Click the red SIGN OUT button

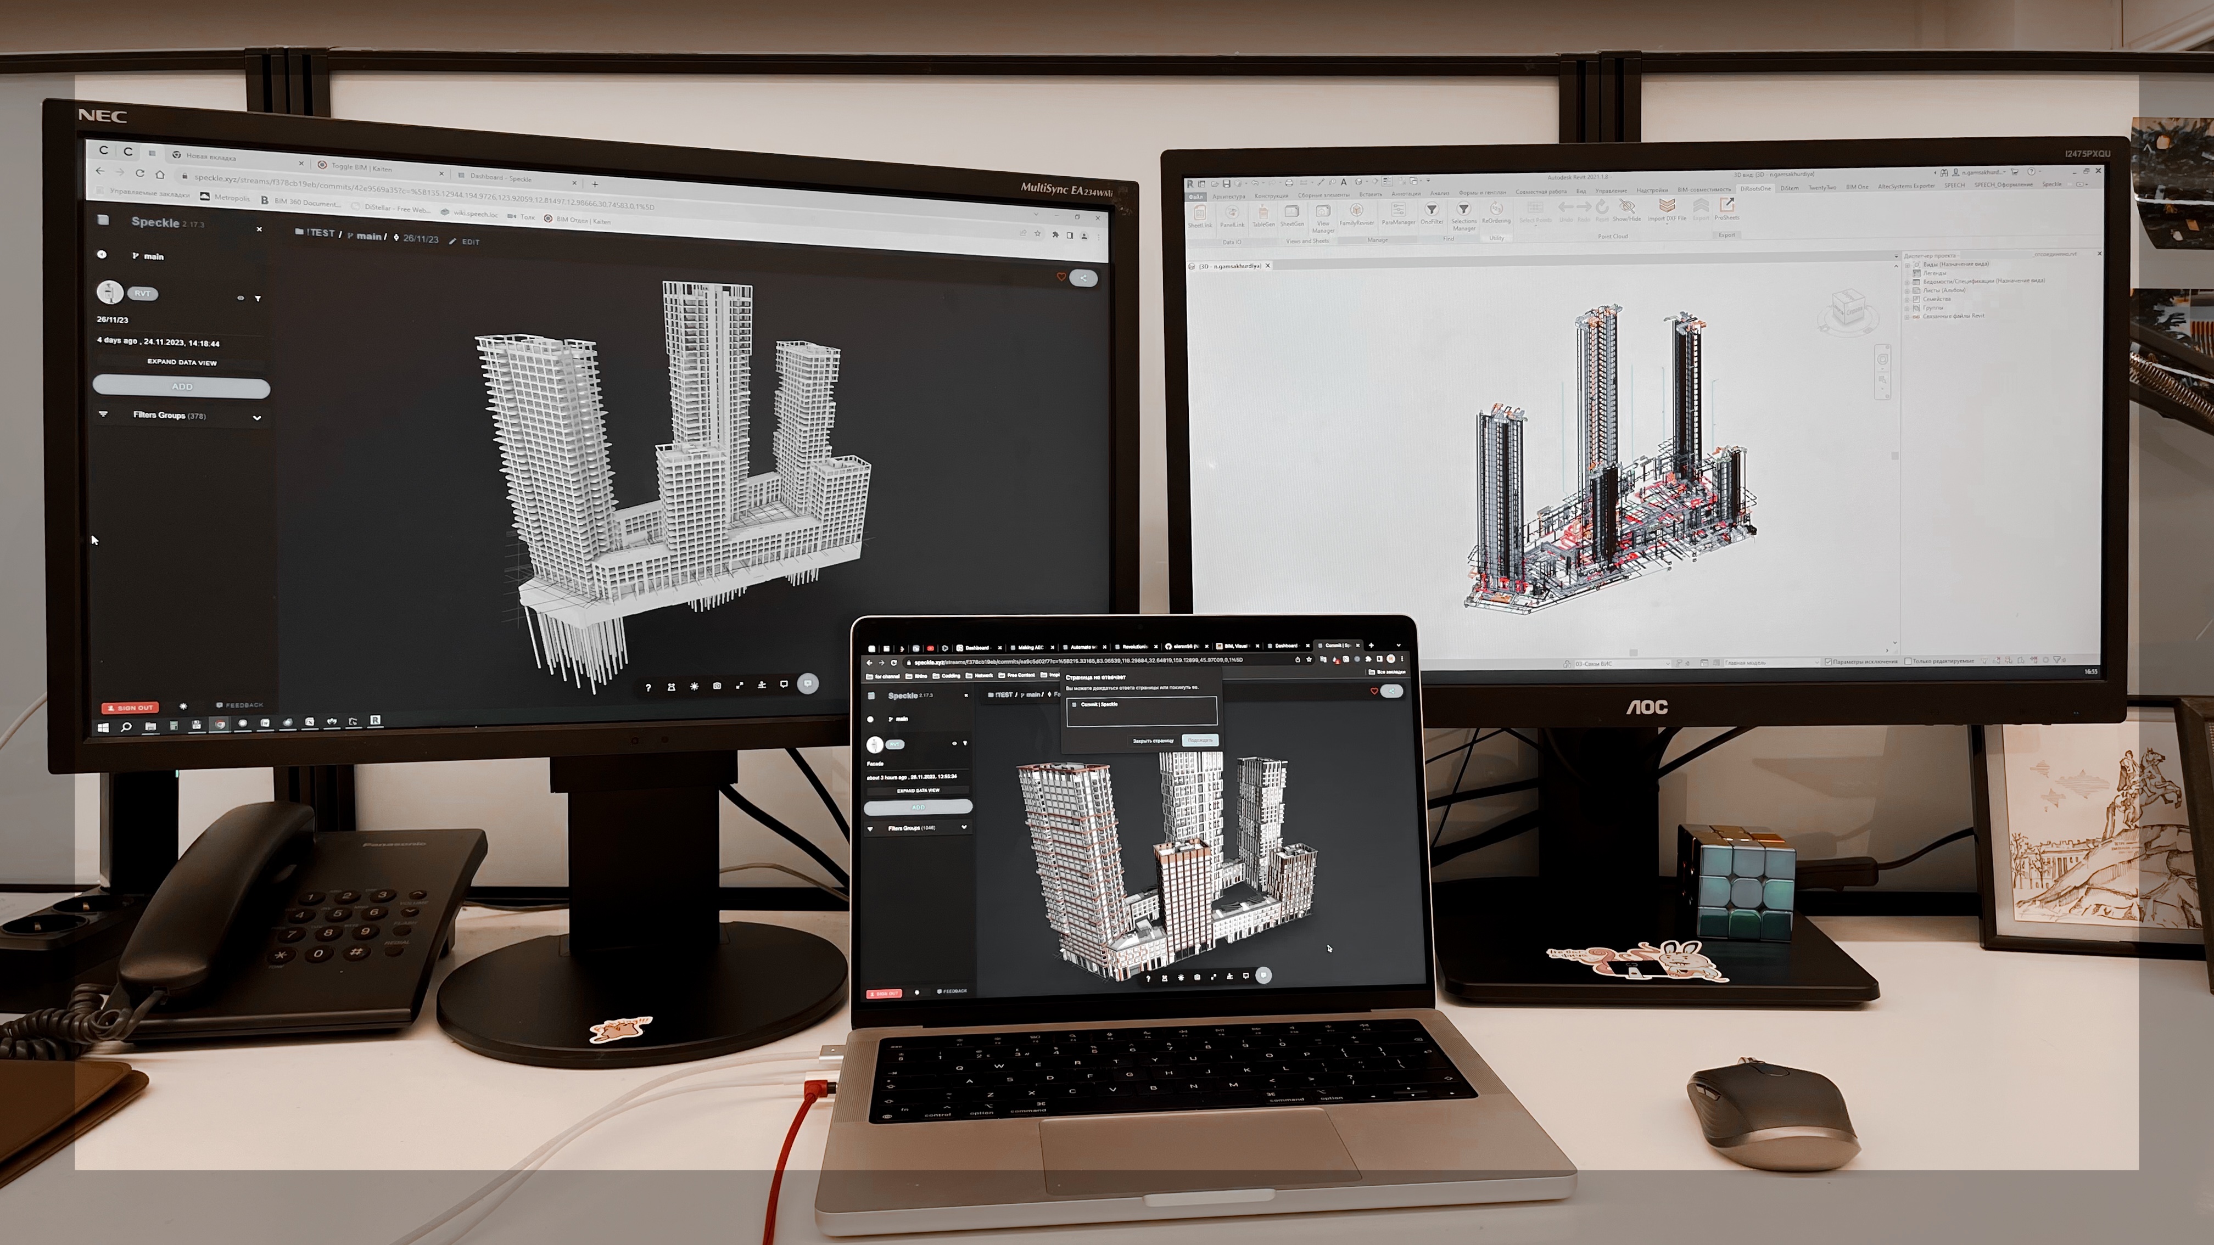pyautogui.click(x=130, y=708)
